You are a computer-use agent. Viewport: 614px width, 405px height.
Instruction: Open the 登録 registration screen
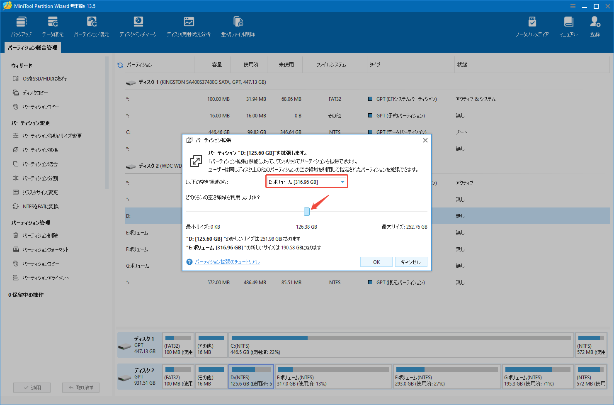(x=595, y=26)
